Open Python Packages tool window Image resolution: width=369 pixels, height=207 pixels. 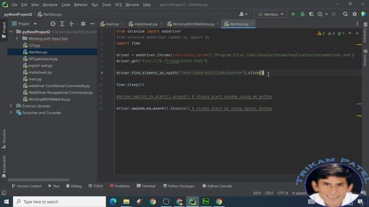(x=179, y=186)
